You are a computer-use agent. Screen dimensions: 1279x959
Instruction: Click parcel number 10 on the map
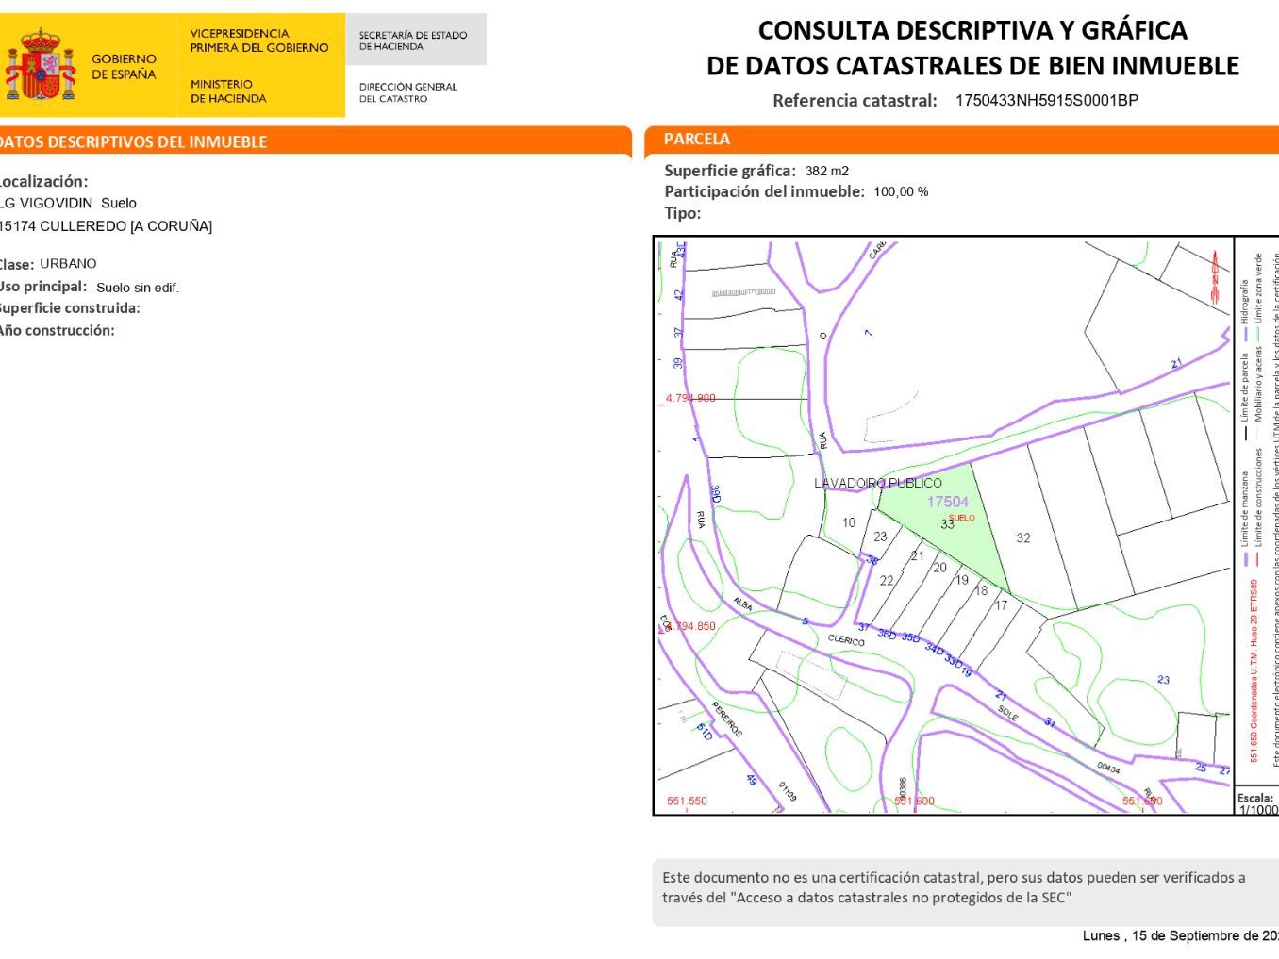[849, 522]
